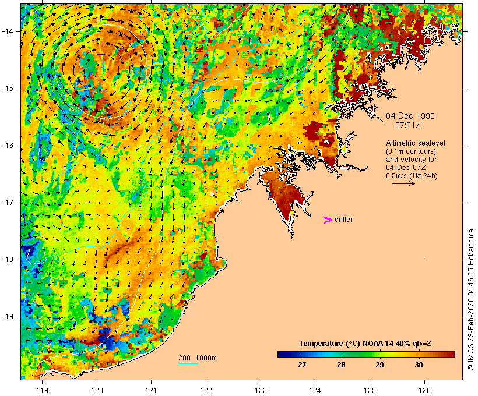Click the color bar value 27
Viewport: 478px width, 396px height.
click(302, 365)
